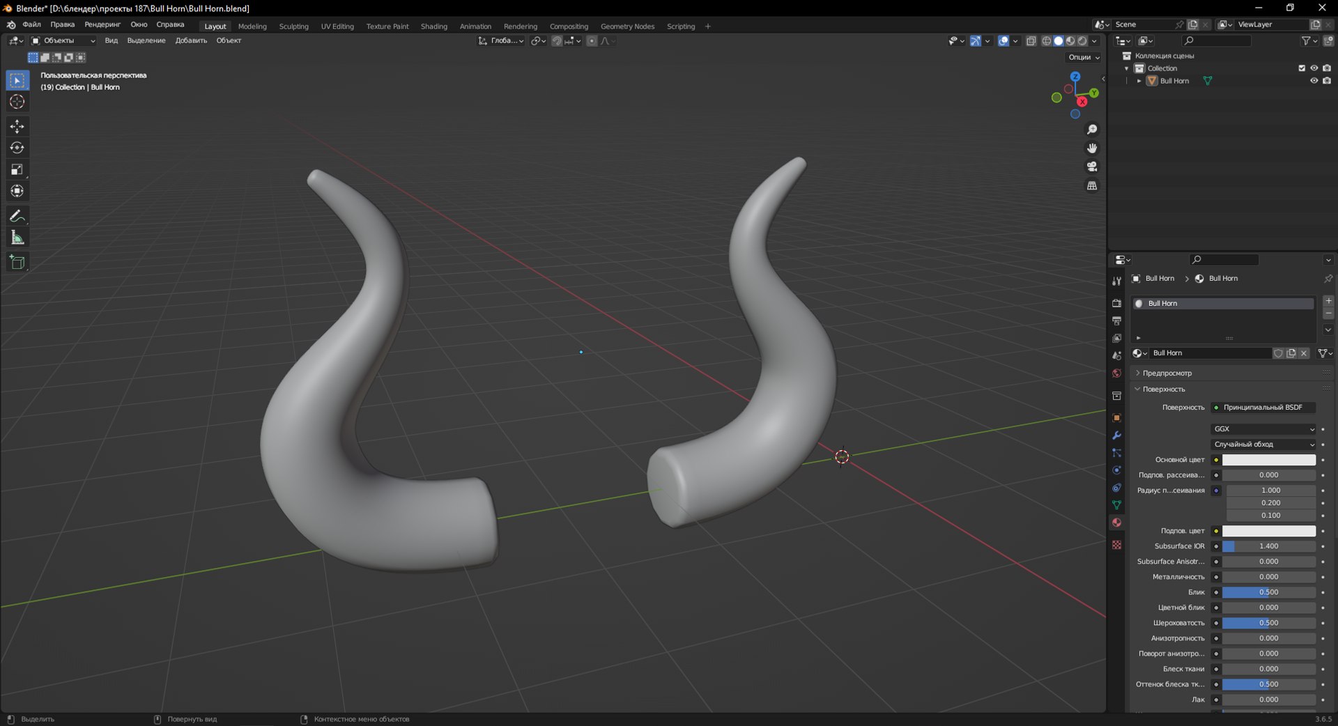
Task: Open the Рендеринг menu
Action: [102, 24]
